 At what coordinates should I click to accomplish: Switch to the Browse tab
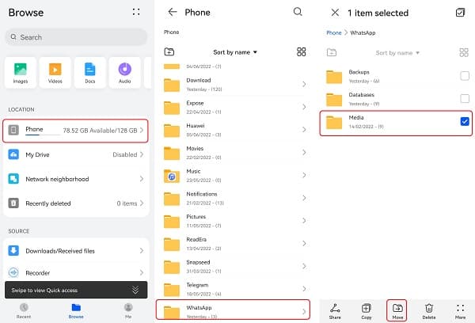point(76,311)
